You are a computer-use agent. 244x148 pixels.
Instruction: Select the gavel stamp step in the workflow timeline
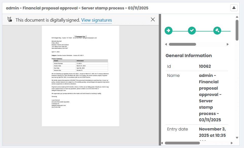tap(217, 31)
